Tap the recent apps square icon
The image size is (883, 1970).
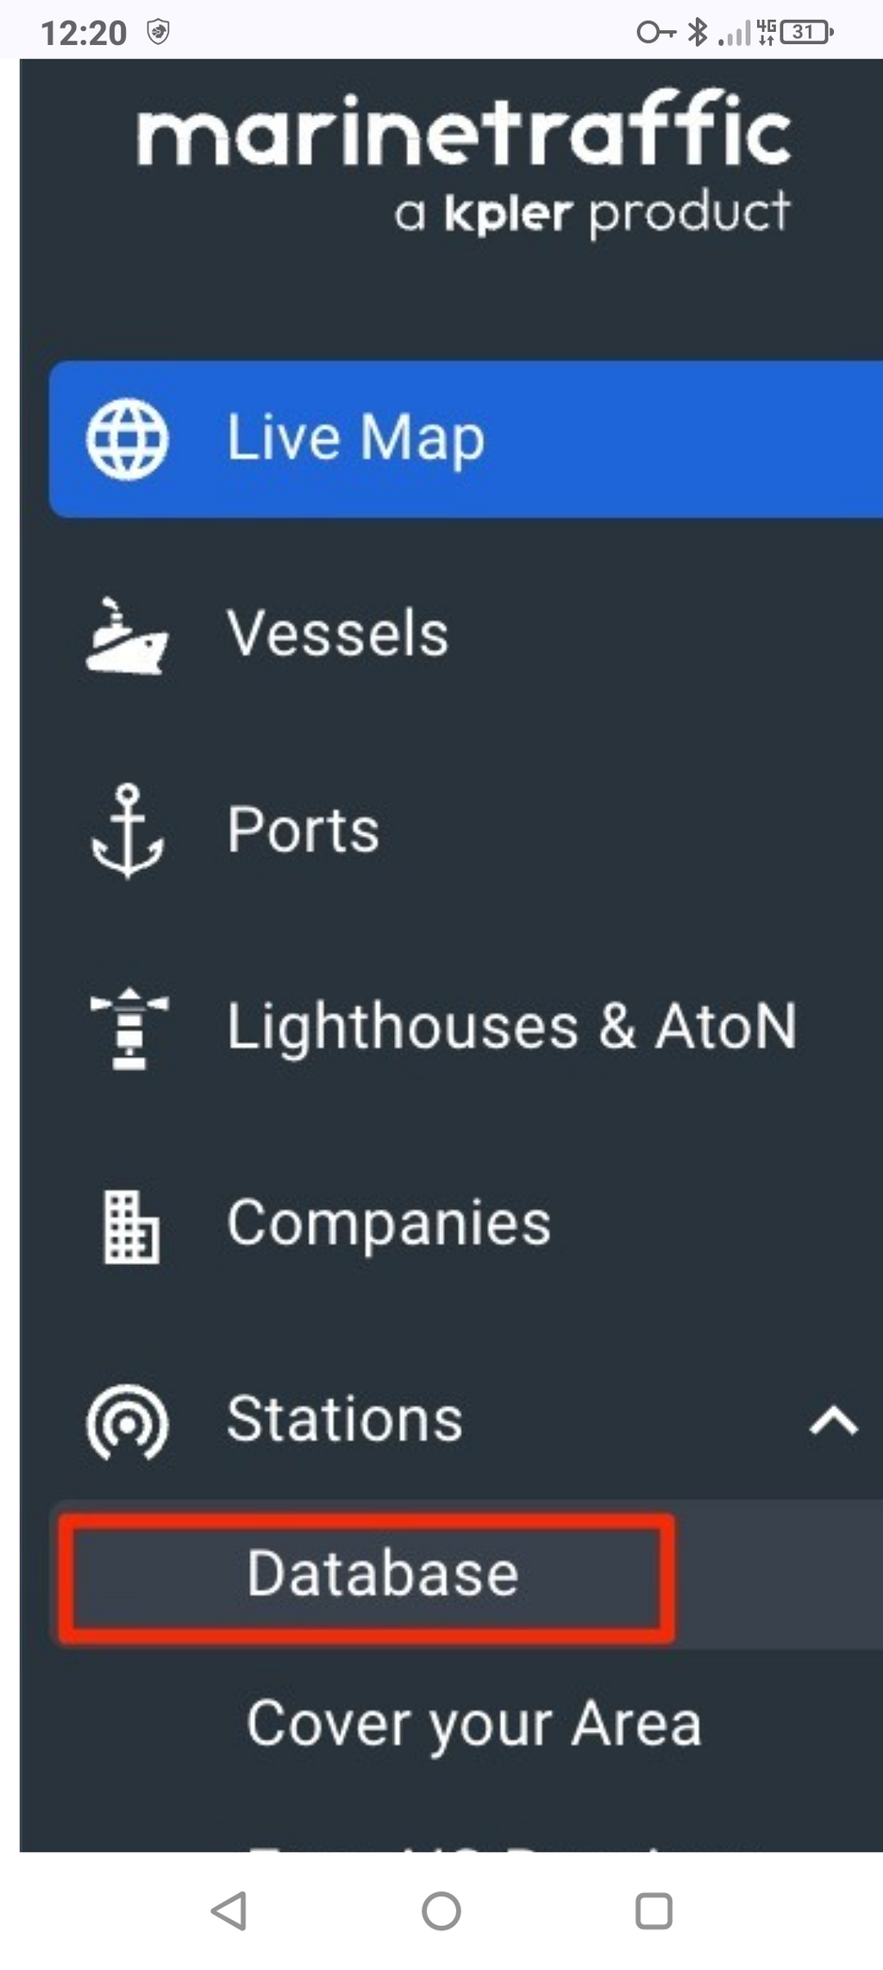pos(654,1910)
